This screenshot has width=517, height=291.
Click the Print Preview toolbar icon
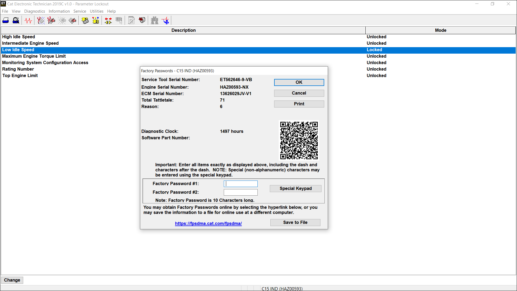[16, 20]
